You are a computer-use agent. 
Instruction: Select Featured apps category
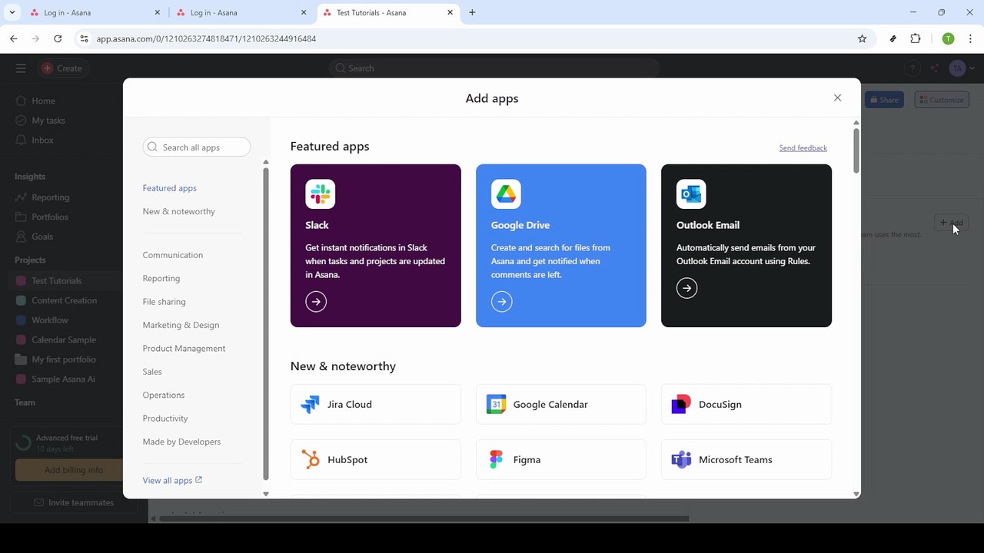click(170, 188)
